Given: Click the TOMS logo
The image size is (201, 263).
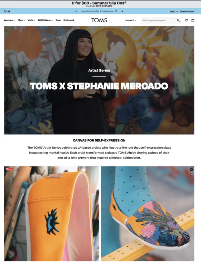Looking at the screenshot, I should 99,20.
